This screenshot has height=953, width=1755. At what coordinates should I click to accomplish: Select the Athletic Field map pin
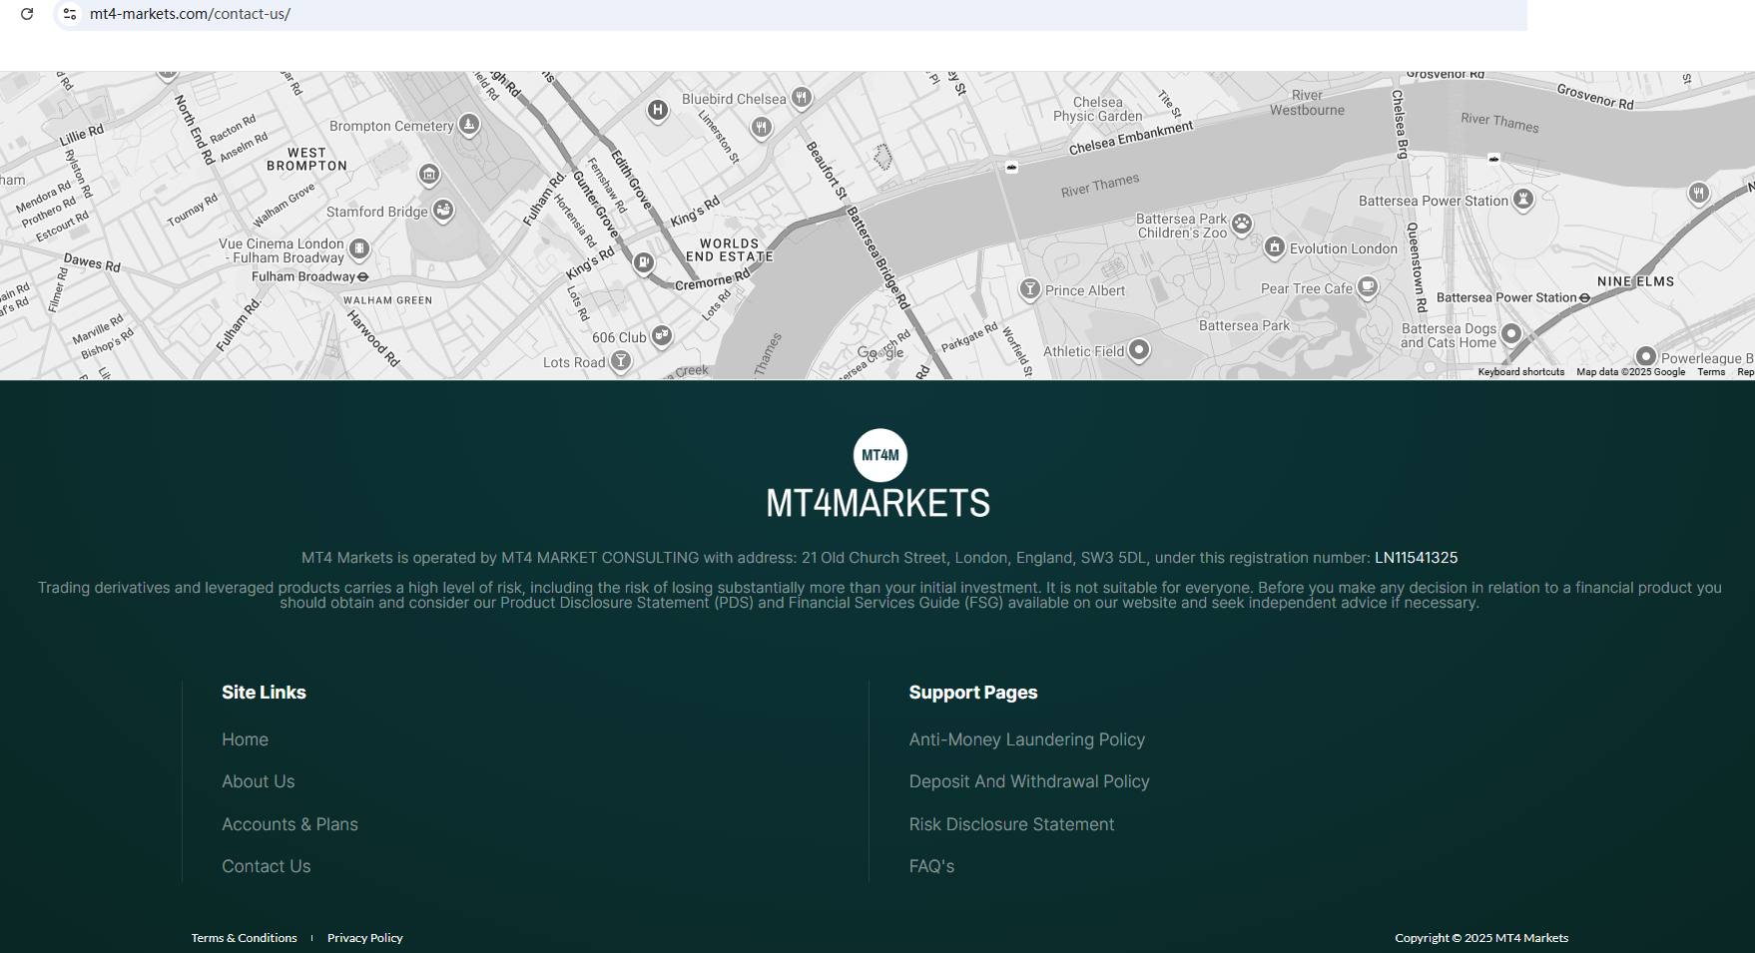pos(1139,350)
